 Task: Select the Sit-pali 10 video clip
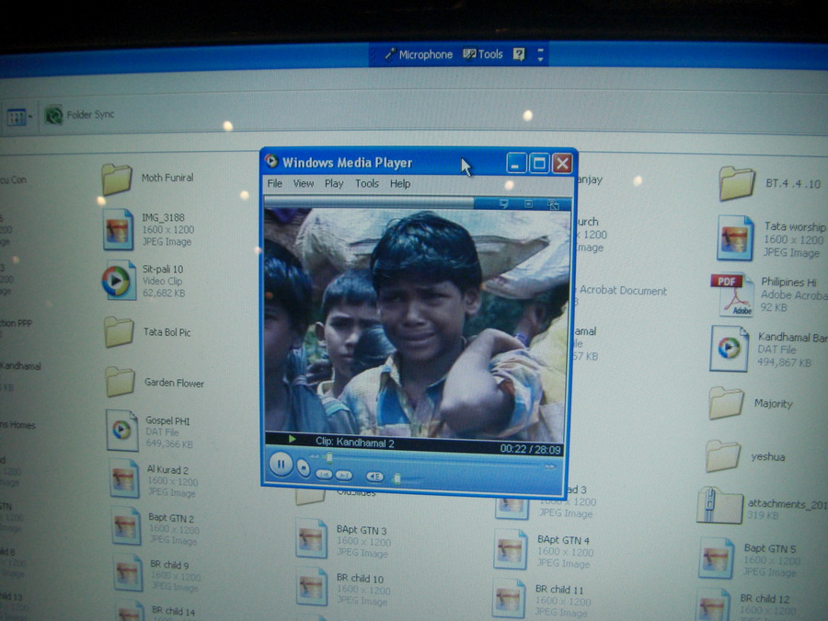click(x=144, y=281)
